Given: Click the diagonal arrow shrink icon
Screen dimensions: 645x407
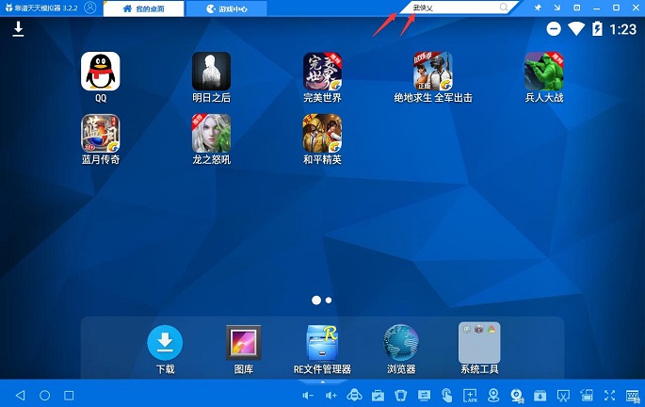Looking at the screenshot, I should pyautogui.click(x=557, y=8).
